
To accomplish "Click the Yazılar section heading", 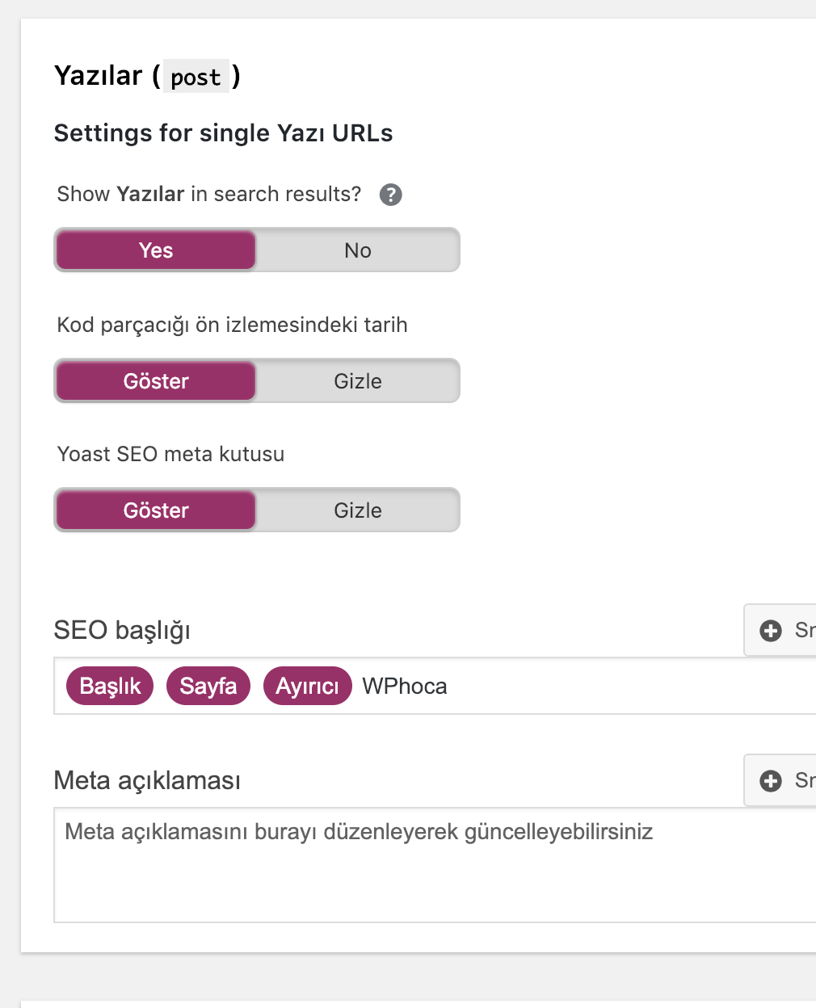I will (x=147, y=76).
